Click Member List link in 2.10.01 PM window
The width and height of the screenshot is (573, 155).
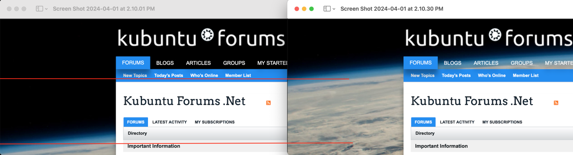pos(238,76)
